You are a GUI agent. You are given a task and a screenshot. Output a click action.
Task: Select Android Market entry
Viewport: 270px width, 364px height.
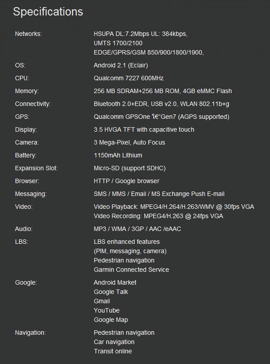pyautogui.click(x=115, y=282)
